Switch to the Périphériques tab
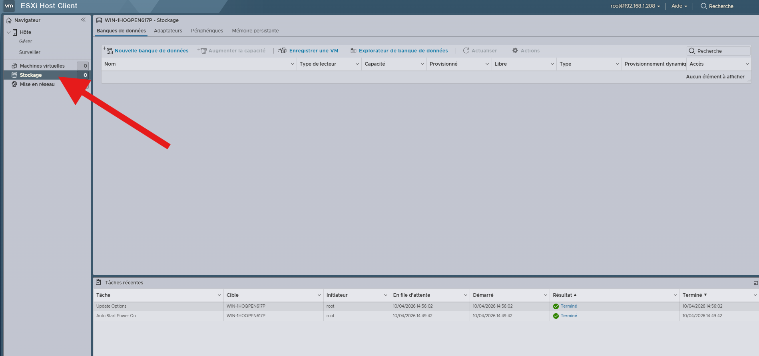759x356 pixels. [x=207, y=31]
